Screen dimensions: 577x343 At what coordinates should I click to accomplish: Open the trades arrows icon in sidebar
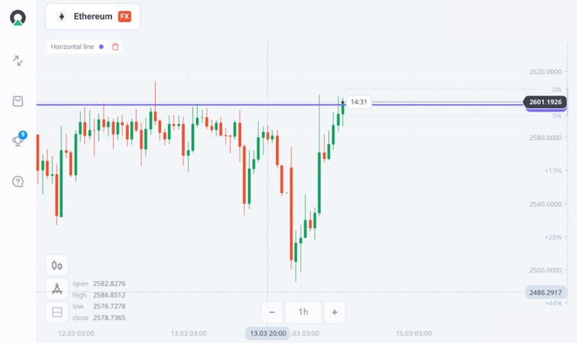(18, 61)
